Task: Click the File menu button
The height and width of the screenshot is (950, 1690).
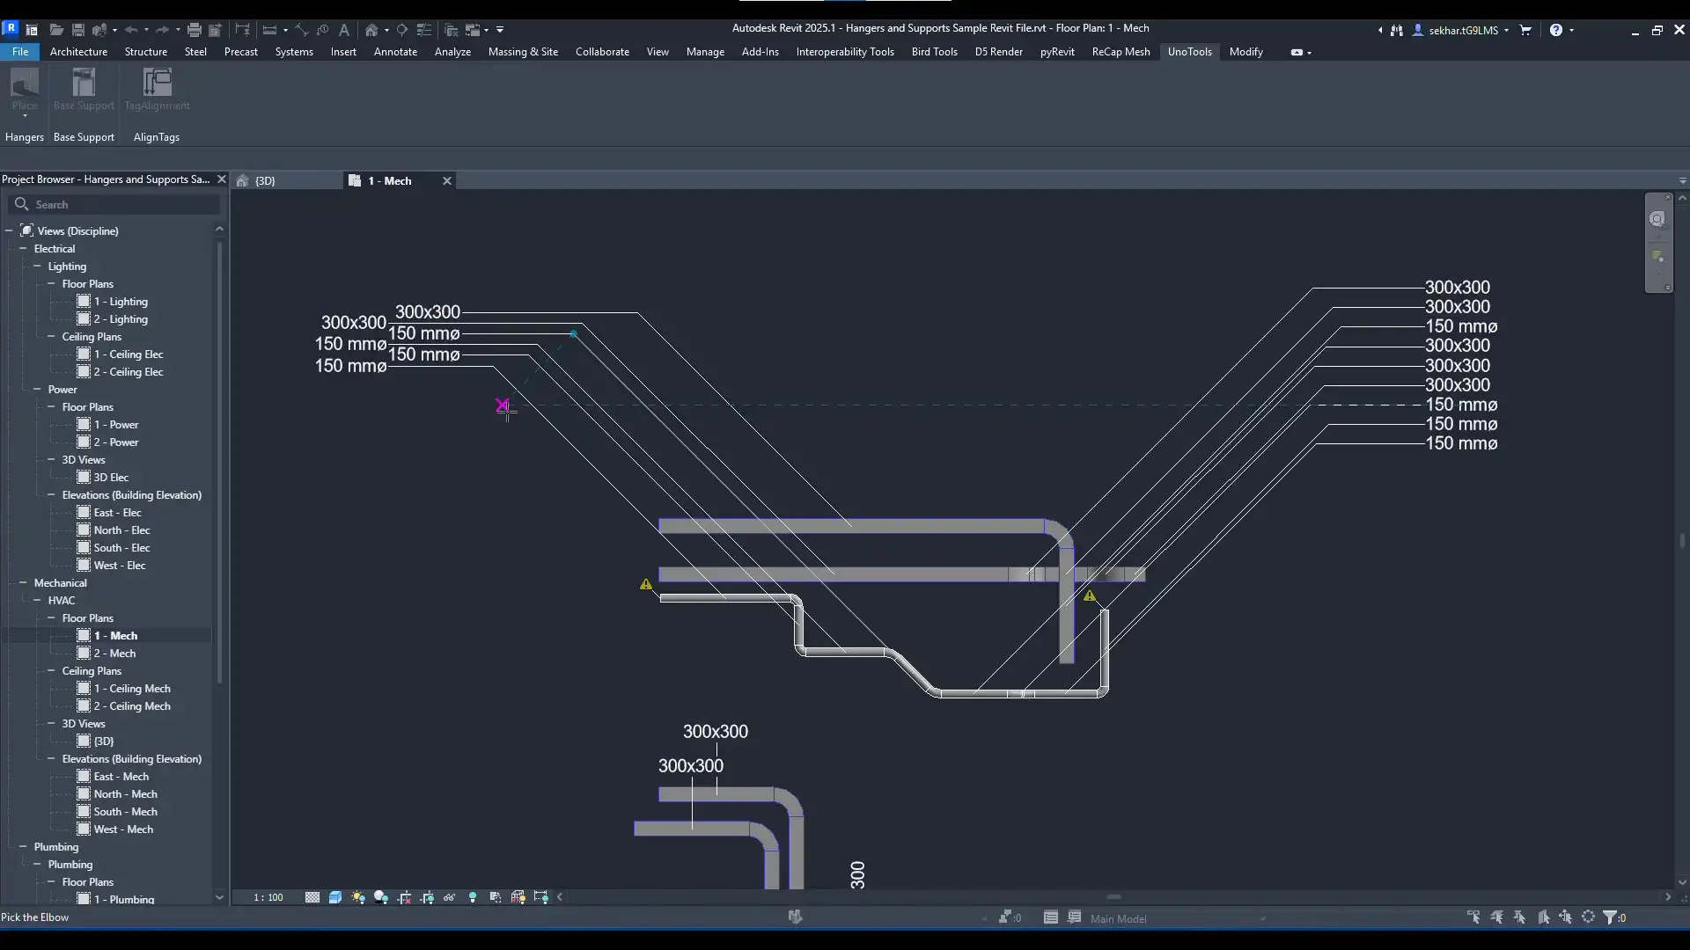Action: click(x=20, y=52)
